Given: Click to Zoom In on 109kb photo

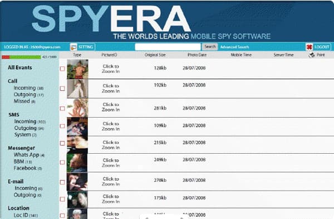Looking at the screenshot, I should click(111, 126).
